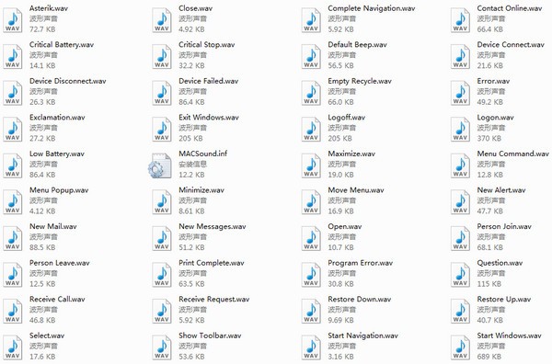The image size is (552, 364).
Task: Select the Empty Recycle.wav icon
Action: (311, 93)
